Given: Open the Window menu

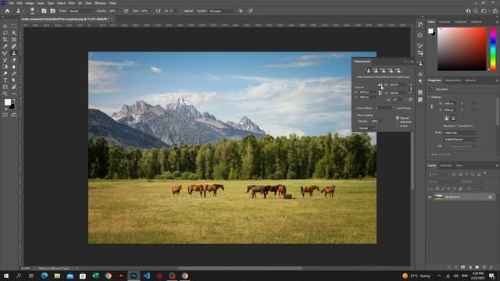Looking at the screenshot, I should pos(100,3).
